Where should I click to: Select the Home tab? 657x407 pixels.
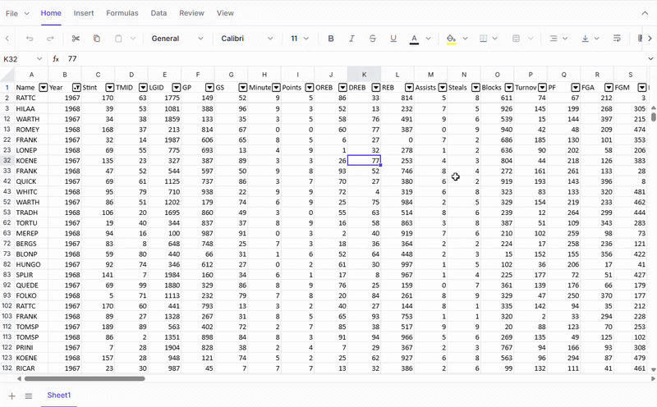coord(51,13)
